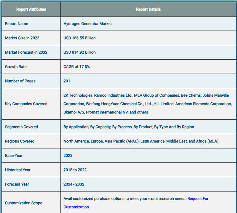Click the 'Base Year' label
This screenshot has height=213, width=237.
point(14,156)
